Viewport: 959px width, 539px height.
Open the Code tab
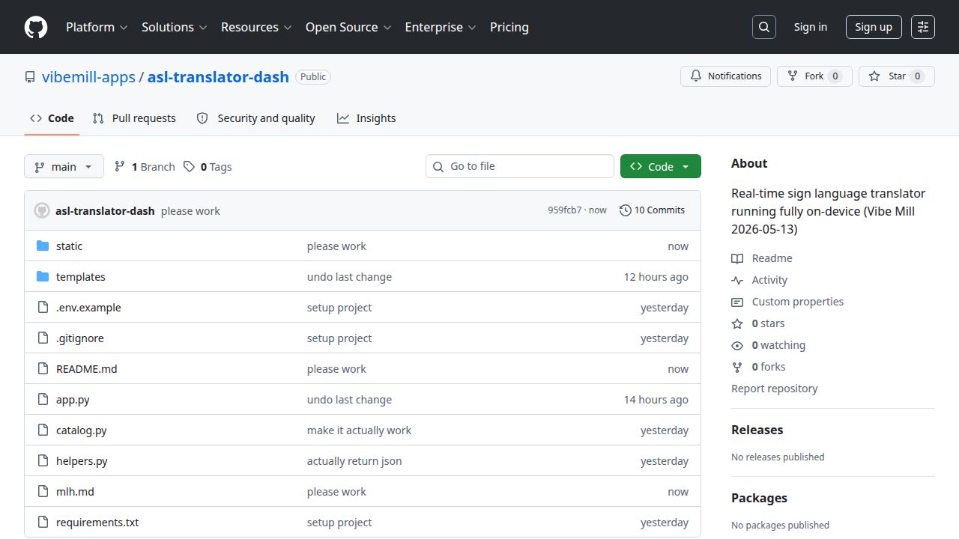tap(52, 118)
